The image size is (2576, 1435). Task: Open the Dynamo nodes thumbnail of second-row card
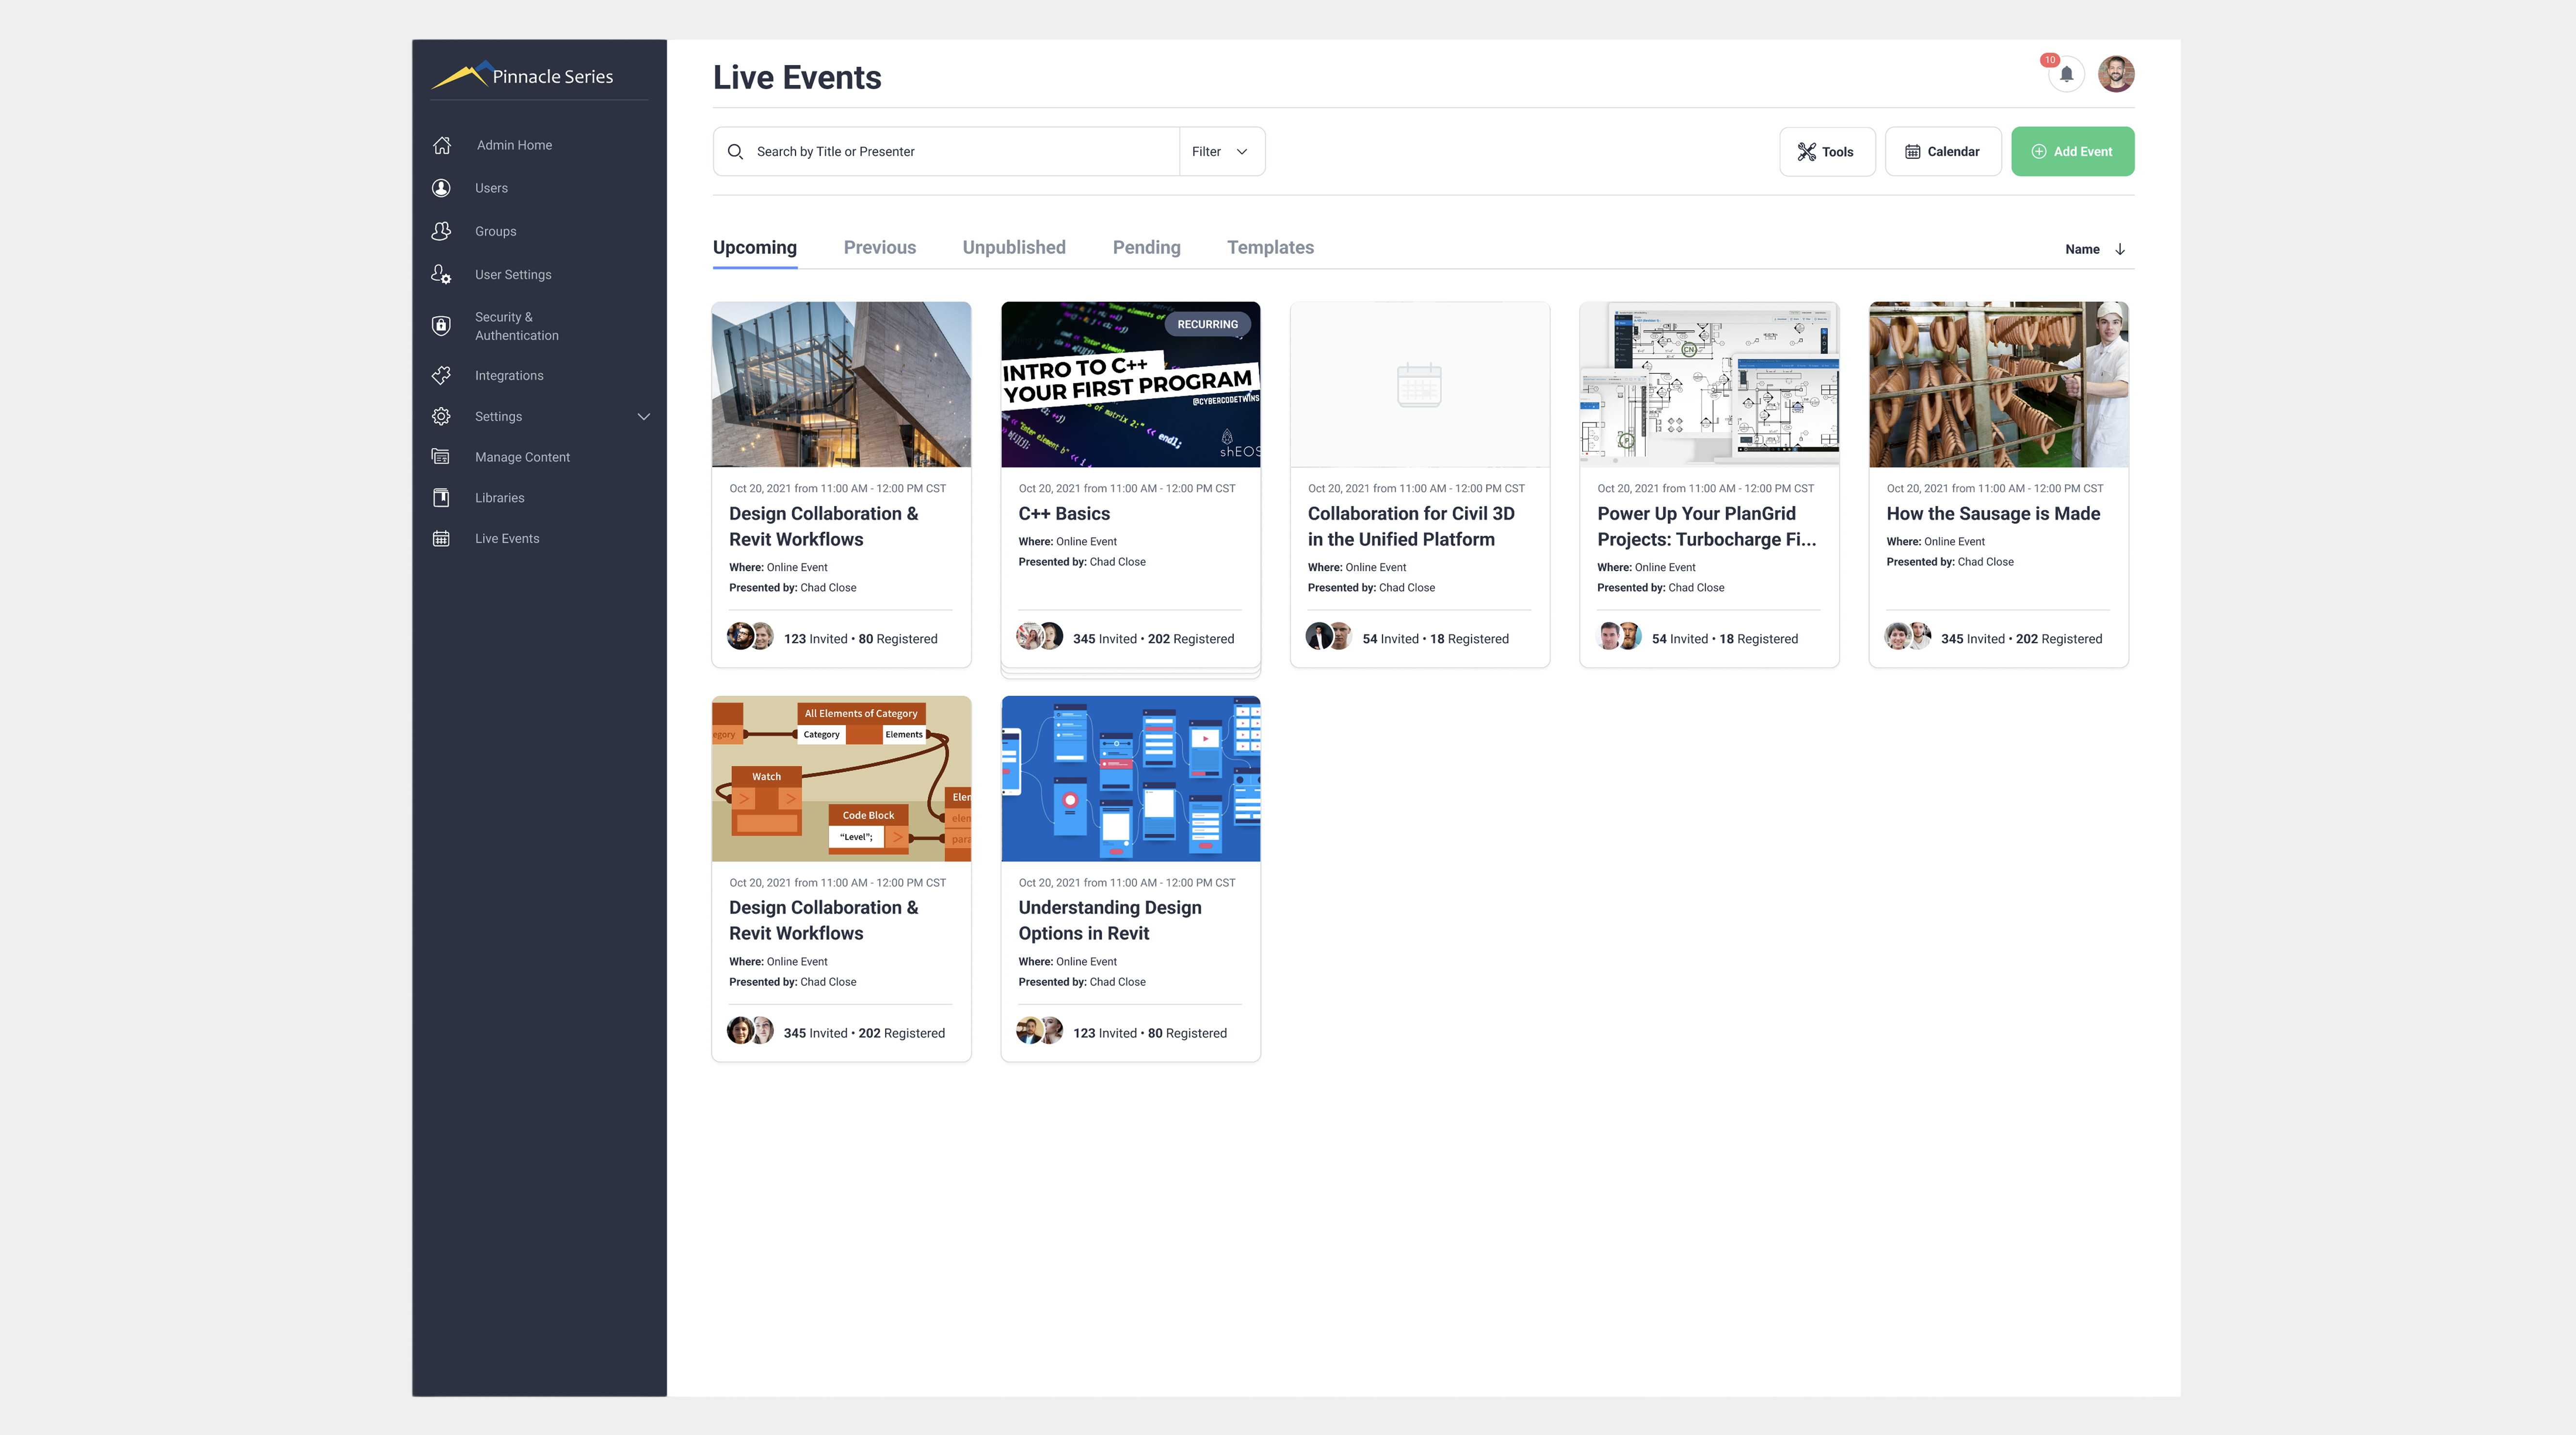coord(841,778)
